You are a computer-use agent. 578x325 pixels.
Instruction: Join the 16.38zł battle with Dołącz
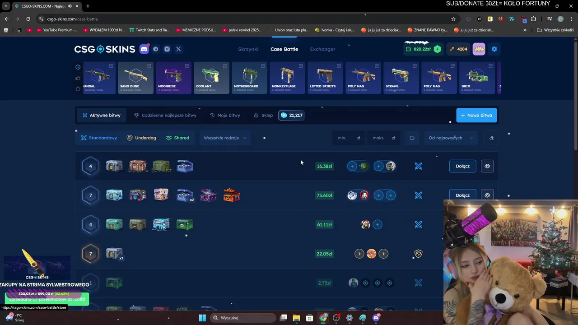[x=462, y=166]
